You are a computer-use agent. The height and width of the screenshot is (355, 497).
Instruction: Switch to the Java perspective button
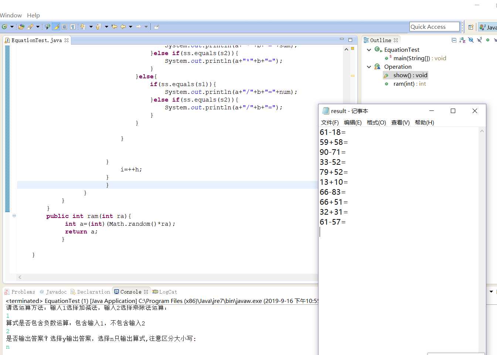tap(488, 27)
